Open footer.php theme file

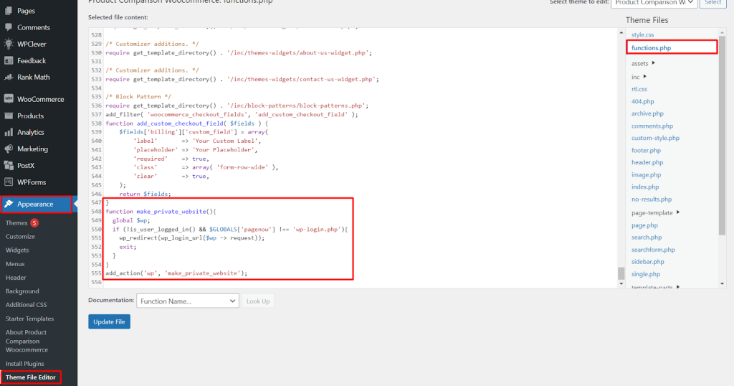(646, 150)
